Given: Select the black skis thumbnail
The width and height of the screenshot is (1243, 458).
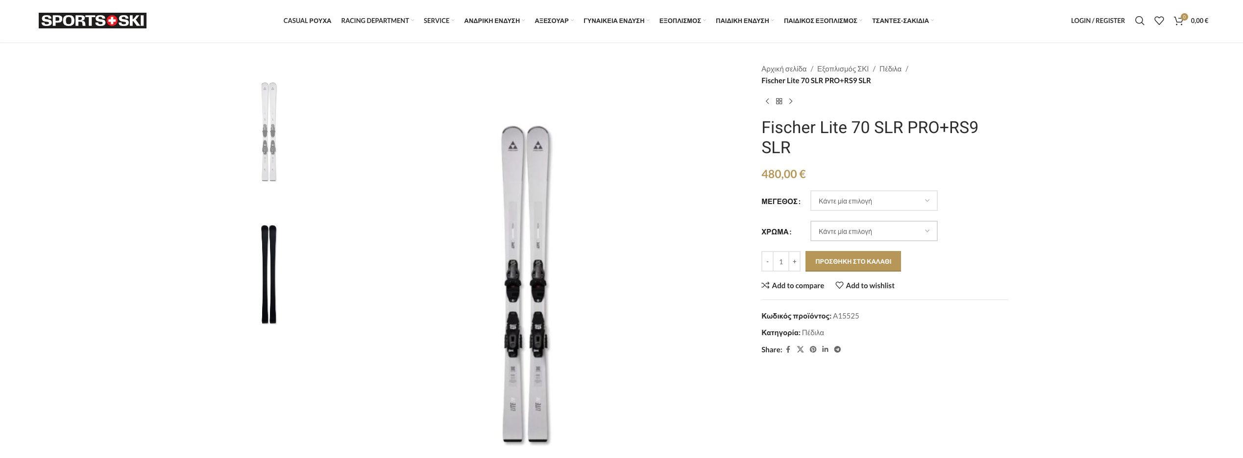Looking at the screenshot, I should tap(269, 274).
